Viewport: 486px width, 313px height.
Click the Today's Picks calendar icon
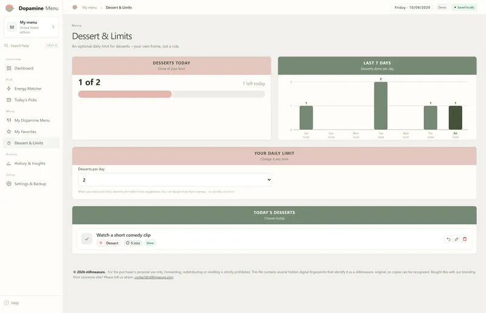pos(9,100)
